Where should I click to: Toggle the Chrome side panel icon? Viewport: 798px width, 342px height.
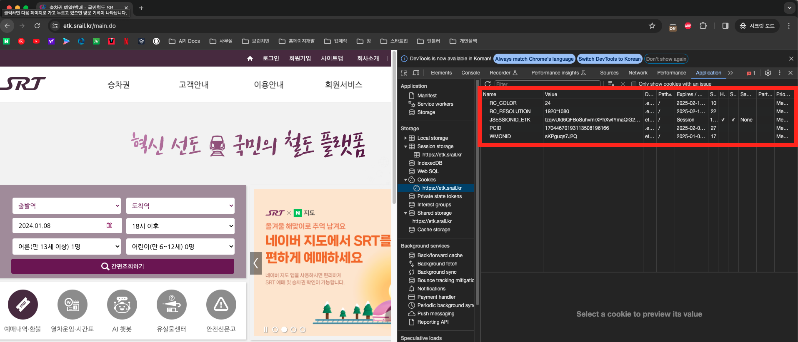coord(725,26)
